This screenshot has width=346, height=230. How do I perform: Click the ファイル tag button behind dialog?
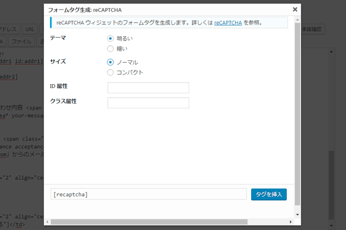pyautogui.click(x=22, y=42)
